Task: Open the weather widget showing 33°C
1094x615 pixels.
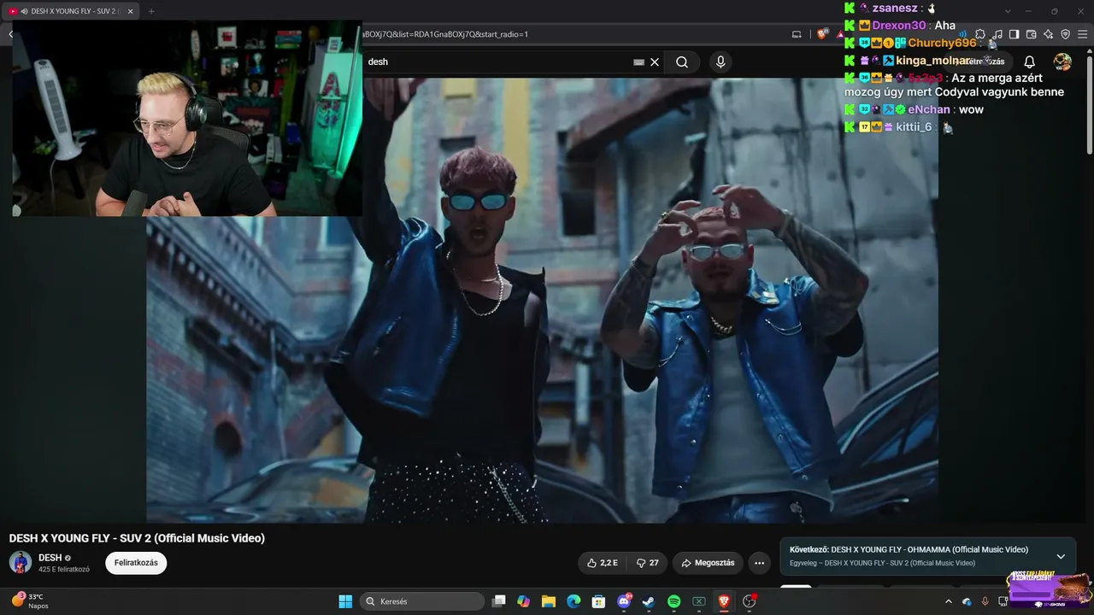Action: coord(31,601)
